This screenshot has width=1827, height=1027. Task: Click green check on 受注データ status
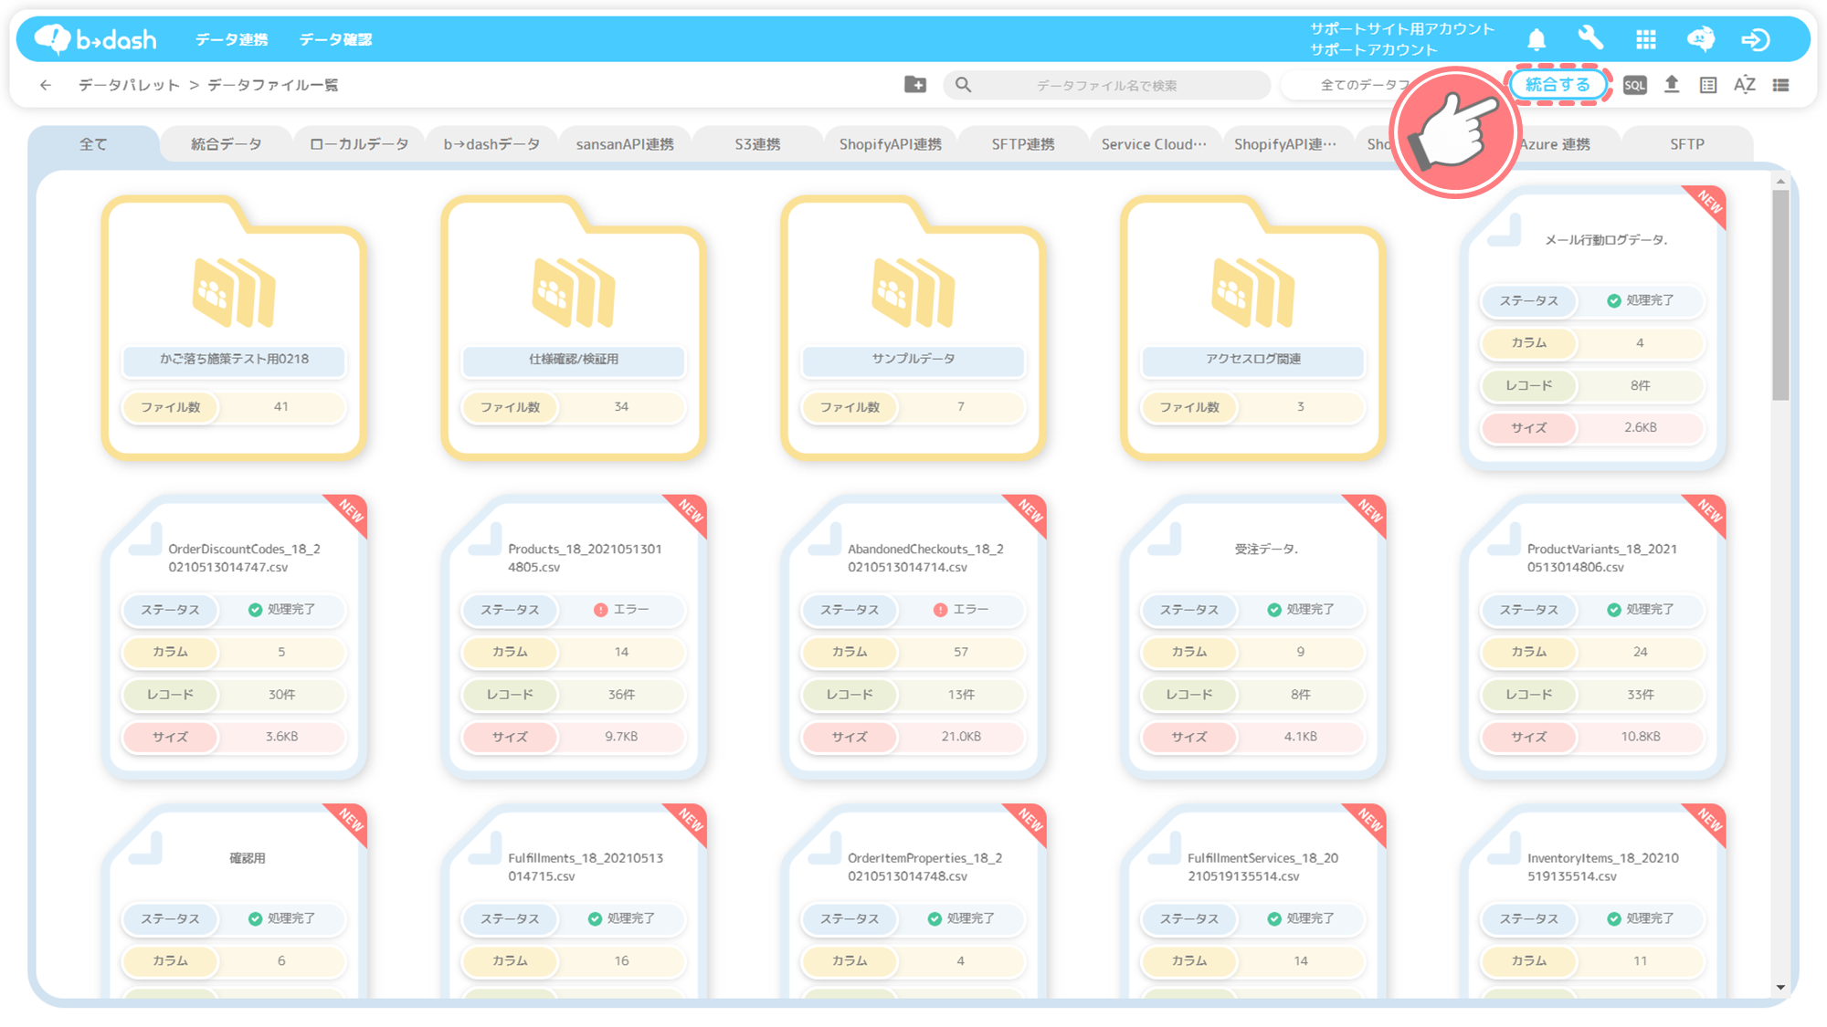coord(1274,610)
